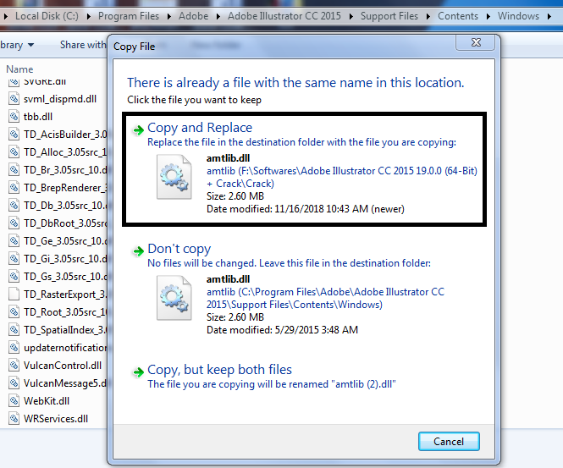
Task: Choose Don't copy option
Action: click(x=304, y=290)
